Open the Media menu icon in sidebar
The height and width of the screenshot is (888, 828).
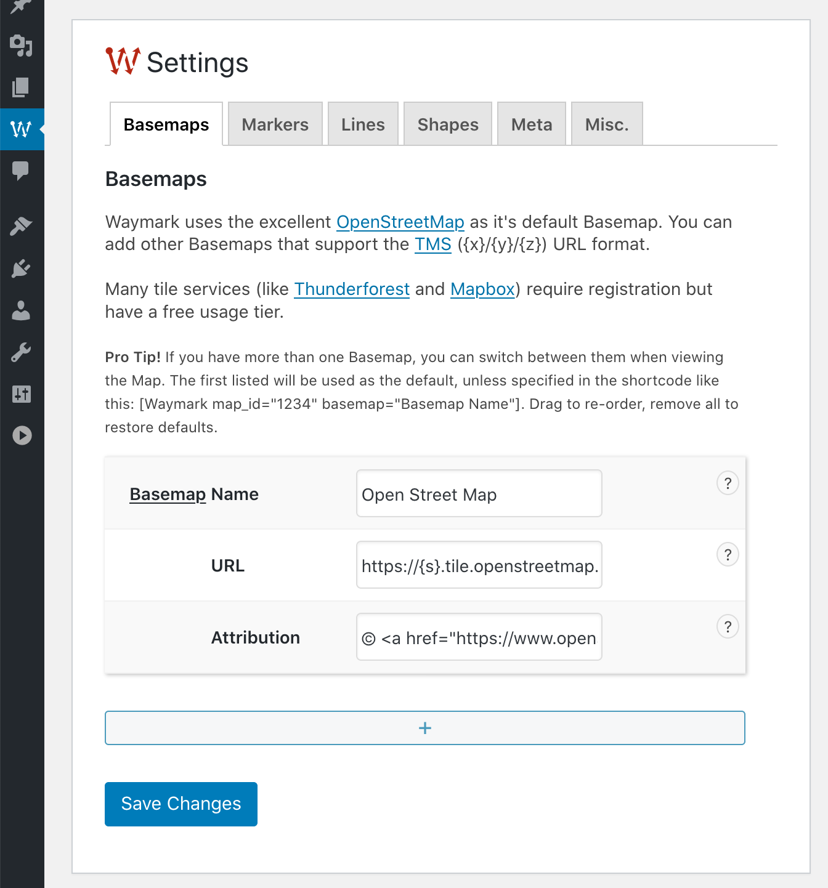tap(22, 46)
